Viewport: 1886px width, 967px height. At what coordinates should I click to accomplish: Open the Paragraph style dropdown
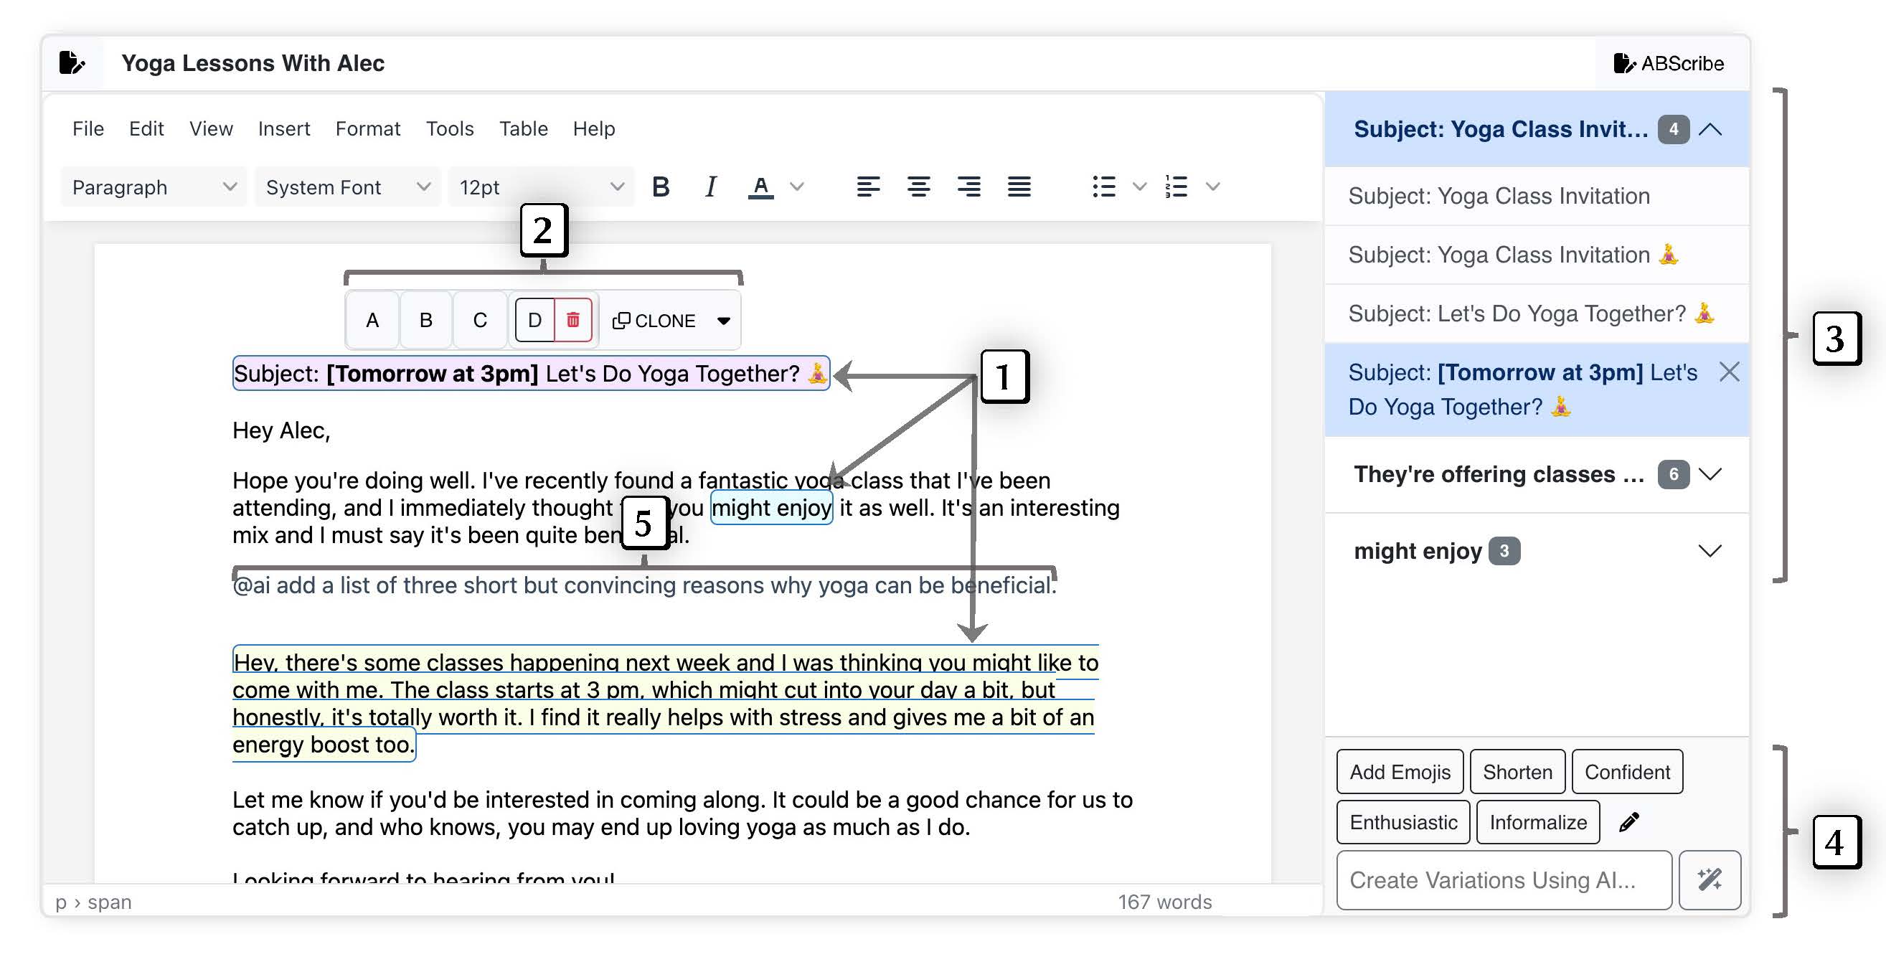[x=153, y=187]
